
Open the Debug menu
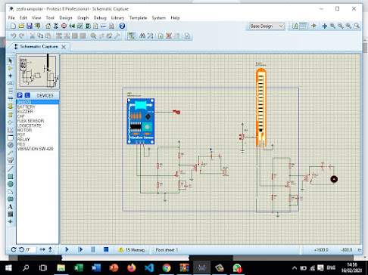(100, 18)
